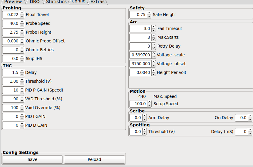253x167 pixels.
Task: Increase Scribe On Delay up arrow
Action: coord(250,116)
